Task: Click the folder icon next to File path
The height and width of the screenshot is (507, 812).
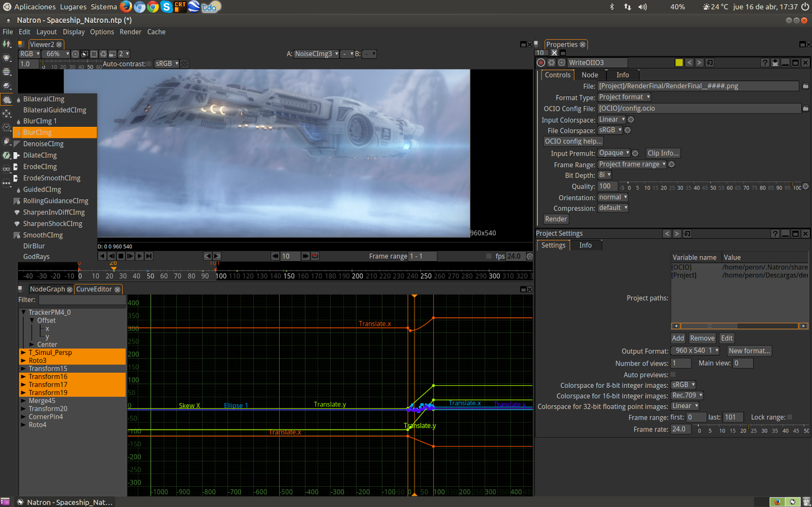Action: coord(805,86)
